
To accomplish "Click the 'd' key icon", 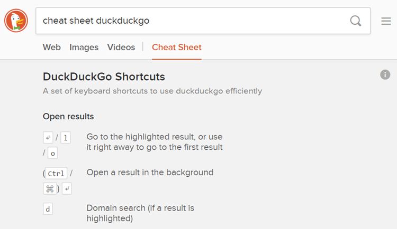I will point(48,209).
